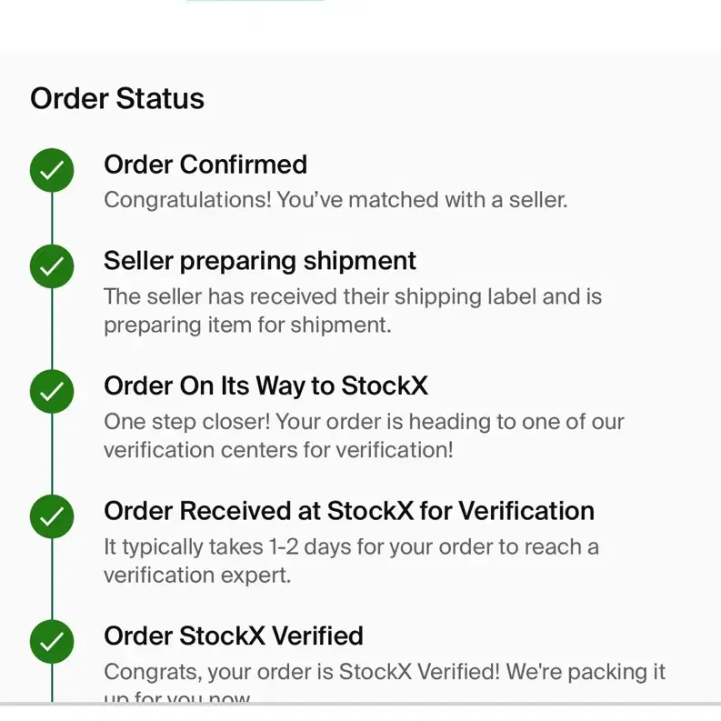Image resolution: width=721 pixels, height=721 pixels.
Task: Open the Order StockX Verified step title
Action: pos(234,636)
